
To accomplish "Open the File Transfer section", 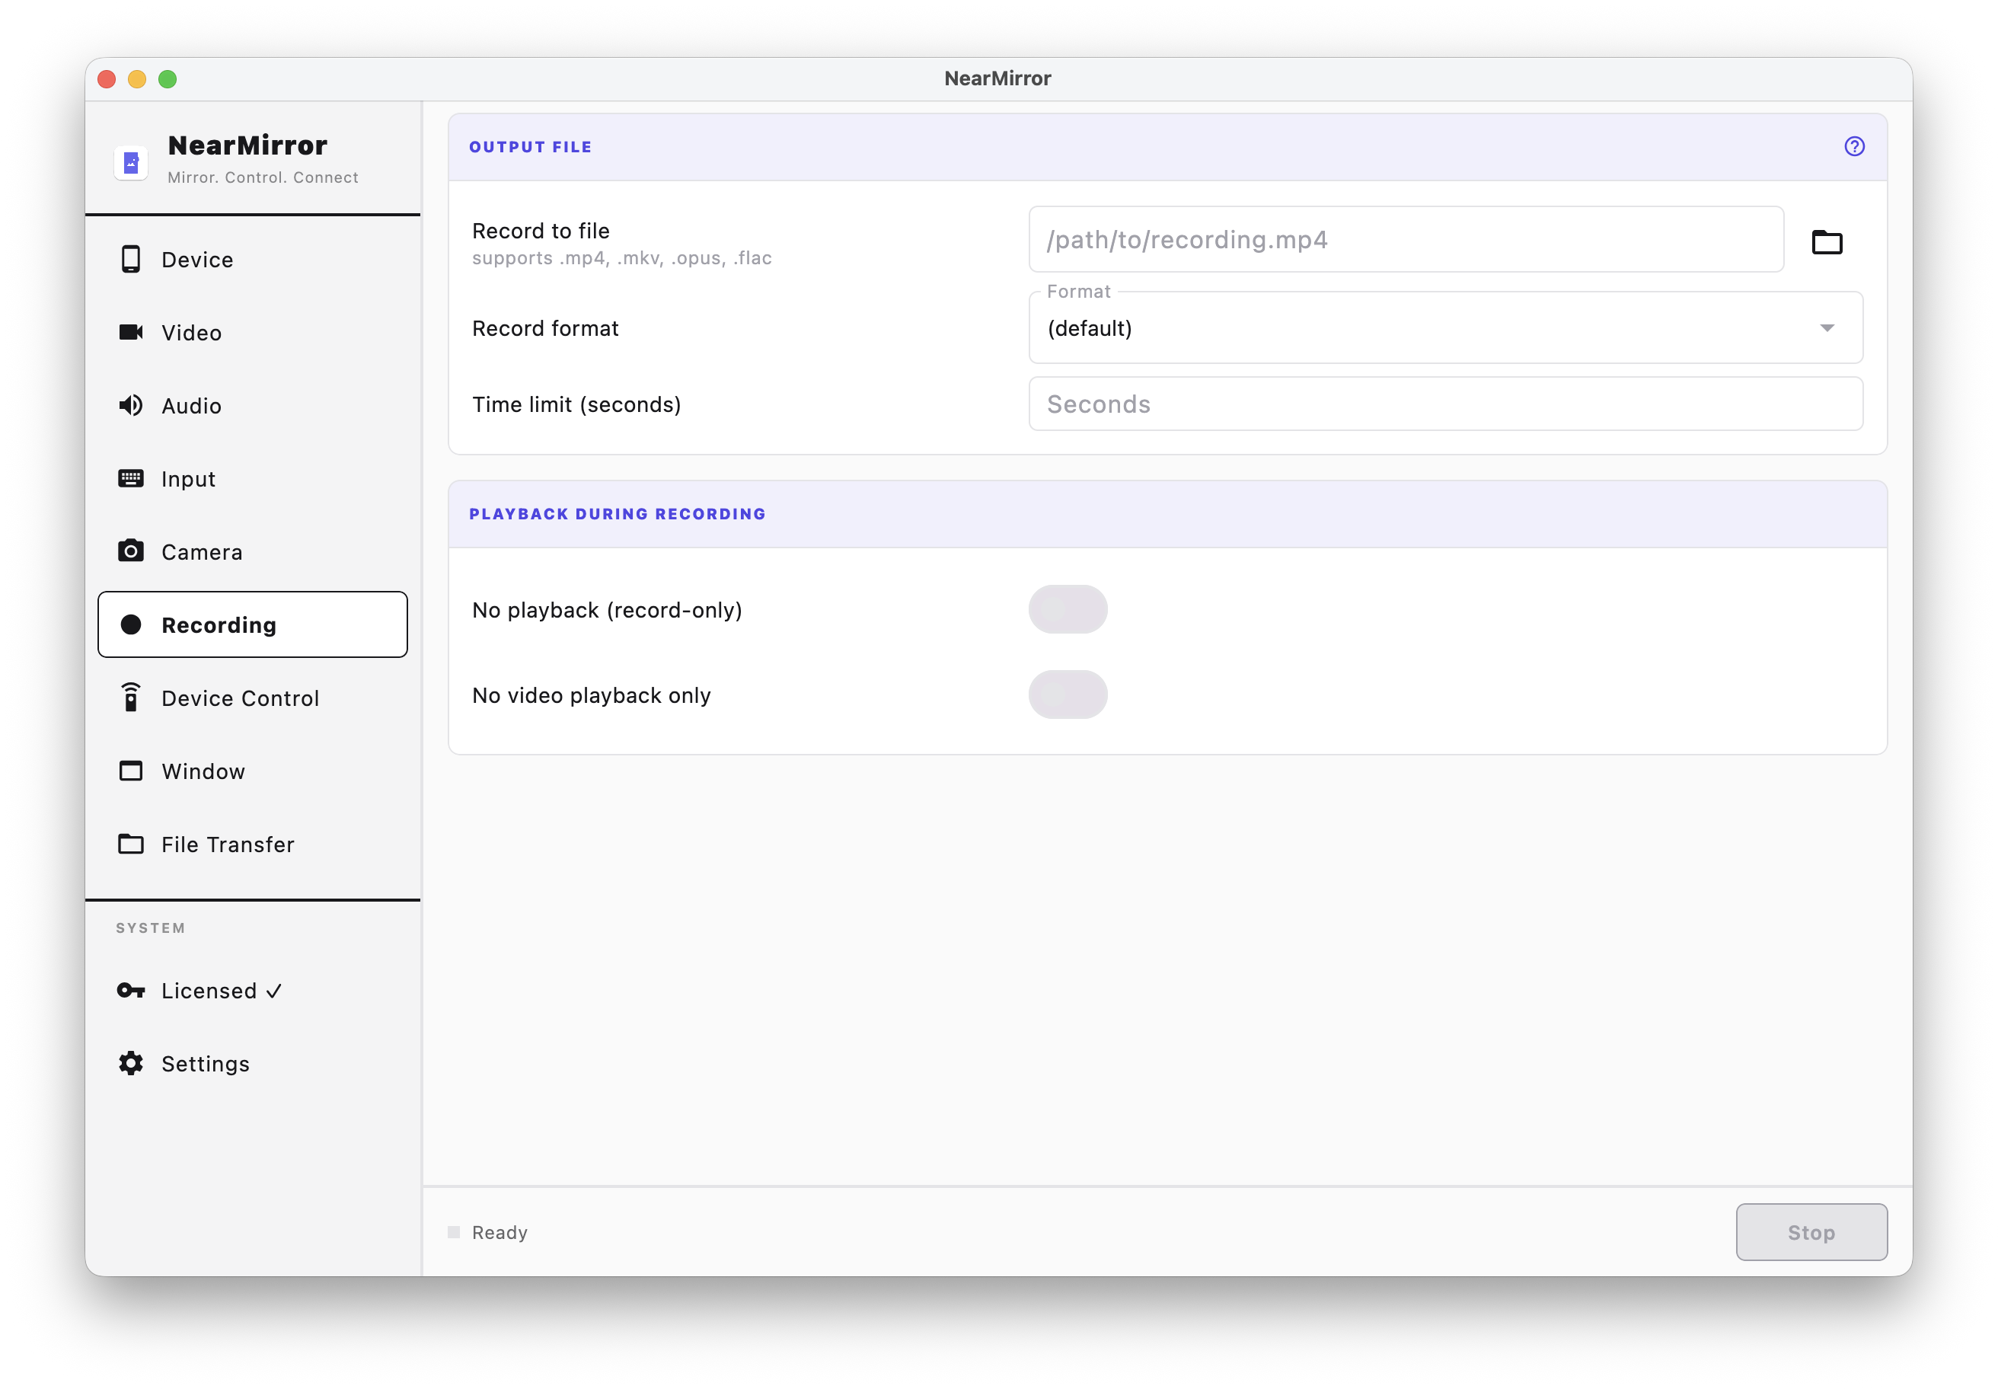I will pos(227,845).
